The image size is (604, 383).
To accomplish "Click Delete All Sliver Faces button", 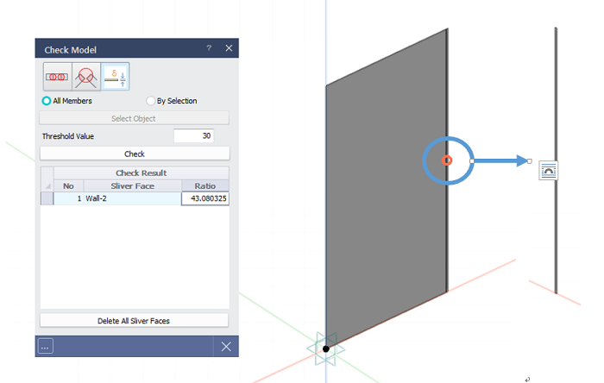I will tap(135, 321).
